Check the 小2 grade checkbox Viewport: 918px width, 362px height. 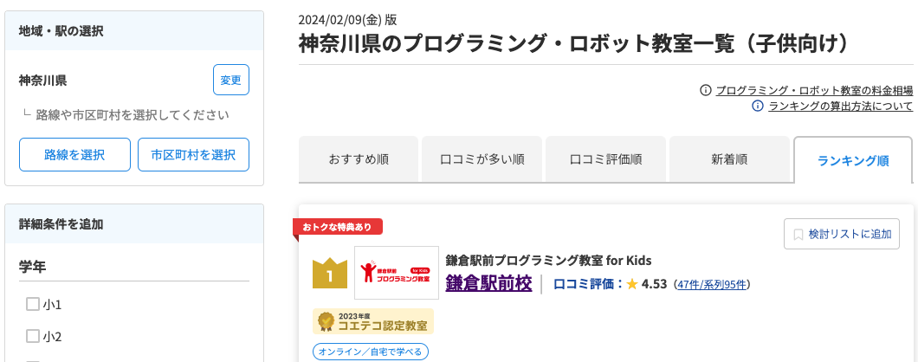coord(33,336)
